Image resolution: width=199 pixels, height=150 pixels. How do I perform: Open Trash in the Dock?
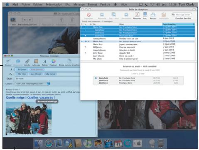click(x=161, y=143)
